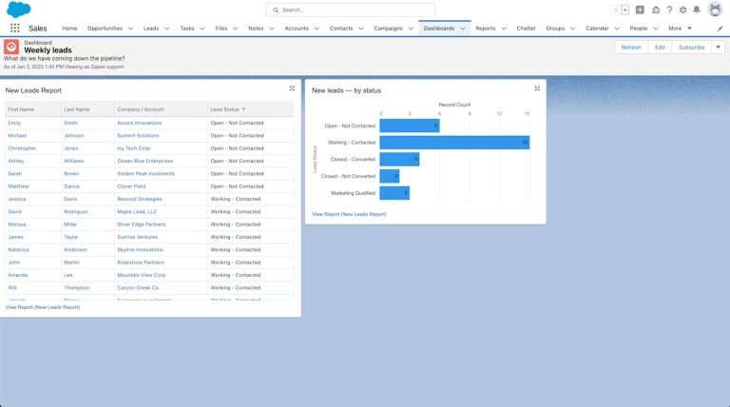The height and width of the screenshot is (407, 730).
Task: Click the dashboard Edit button
Action: [x=660, y=47]
